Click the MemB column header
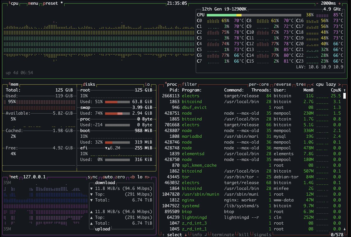The width and height of the screenshot is (351, 237). [309, 90]
